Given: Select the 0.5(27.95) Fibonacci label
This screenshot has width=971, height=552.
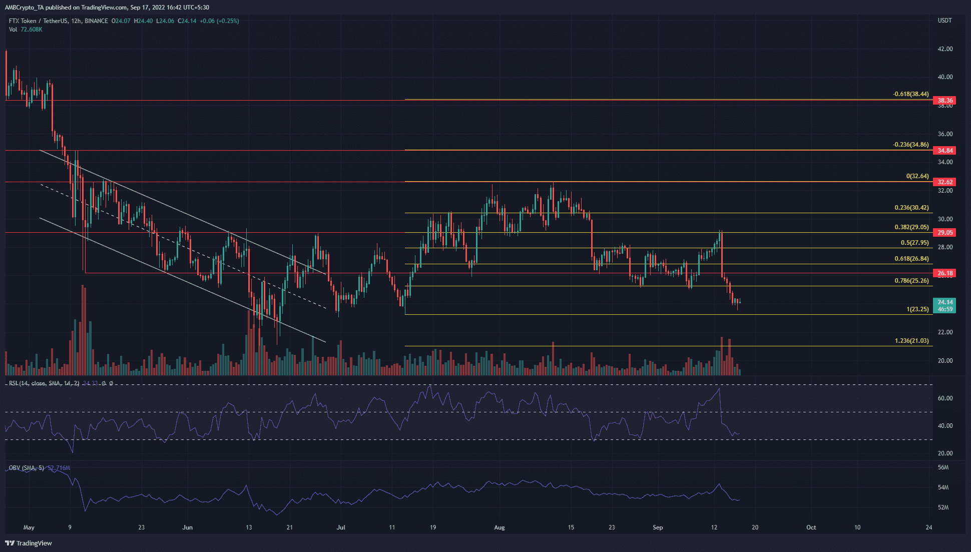Looking at the screenshot, I should click(x=914, y=243).
